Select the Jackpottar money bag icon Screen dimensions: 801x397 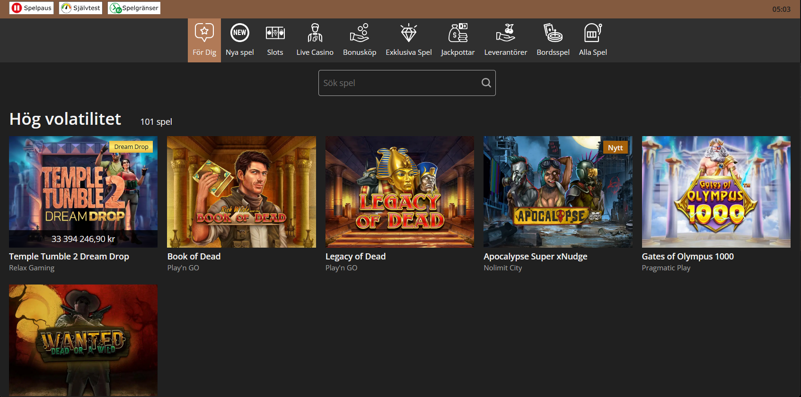pos(458,33)
